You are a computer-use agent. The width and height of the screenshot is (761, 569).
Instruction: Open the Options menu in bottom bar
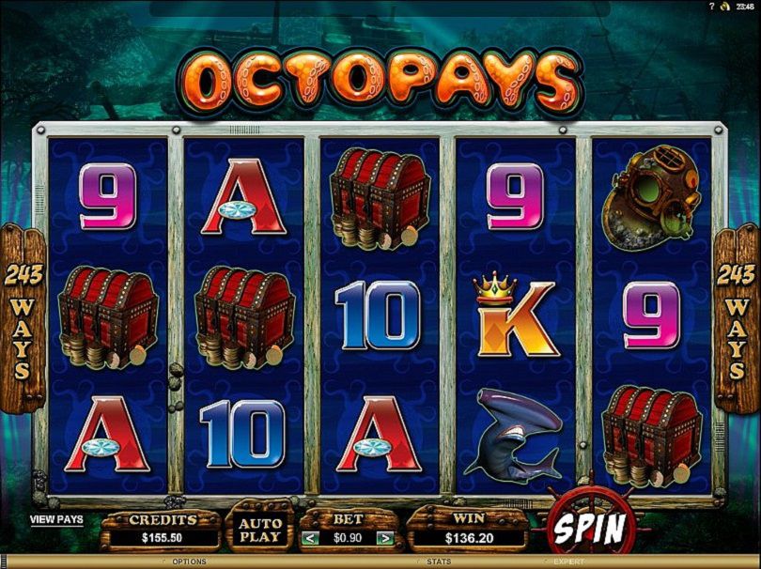coord(189,561)
